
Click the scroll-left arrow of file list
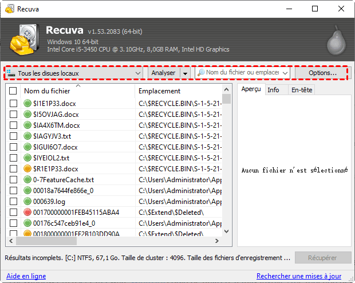tap(11, 241)
